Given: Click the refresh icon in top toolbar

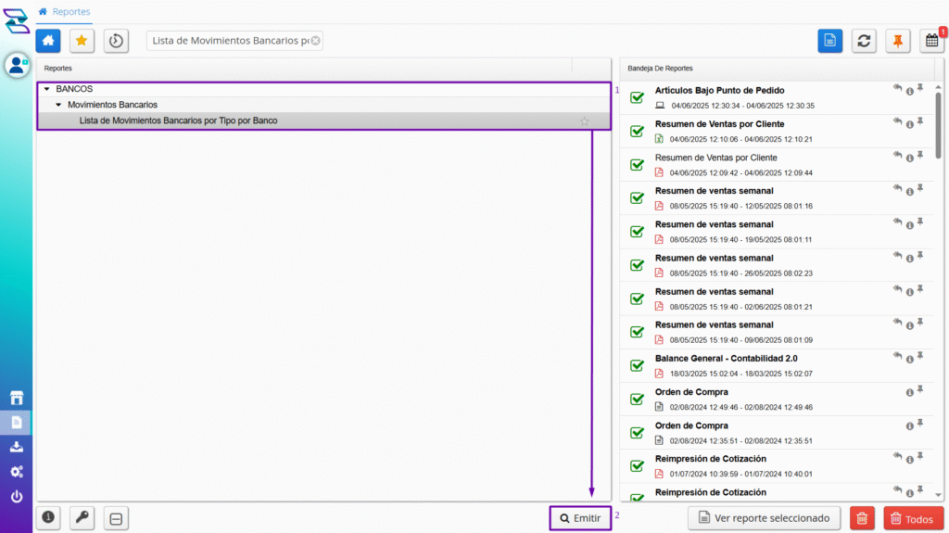Looking at the screenshot, I should point(864,41).
